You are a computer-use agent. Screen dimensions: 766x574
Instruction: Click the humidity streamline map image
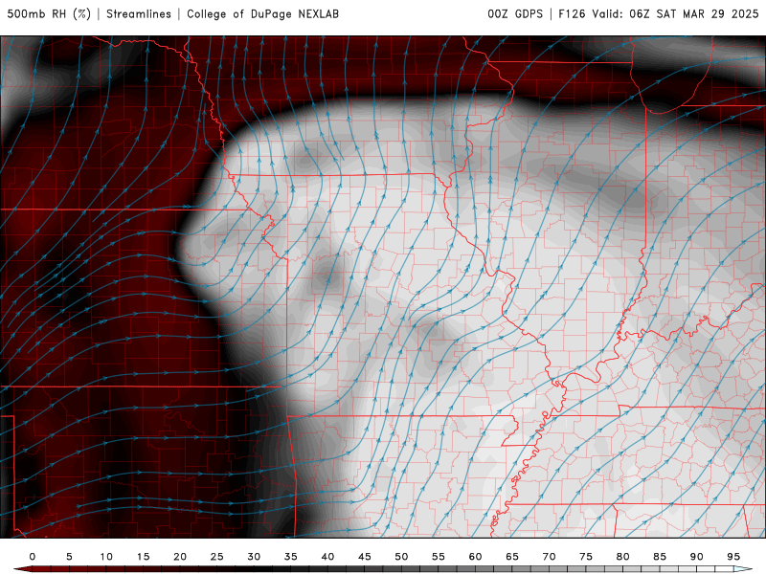point(383,287)
